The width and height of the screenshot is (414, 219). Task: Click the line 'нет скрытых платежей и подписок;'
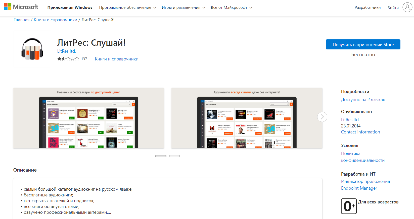click(x=59, y=201)
